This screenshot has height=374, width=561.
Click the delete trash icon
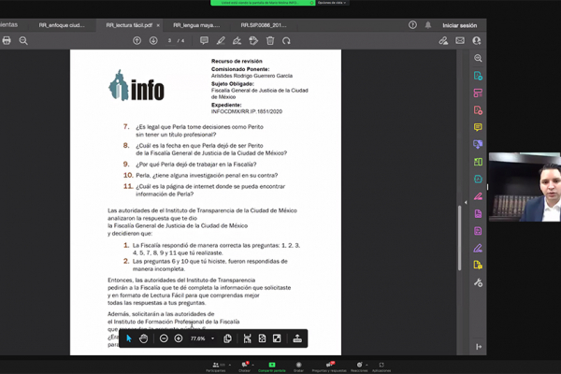[270, 41]
